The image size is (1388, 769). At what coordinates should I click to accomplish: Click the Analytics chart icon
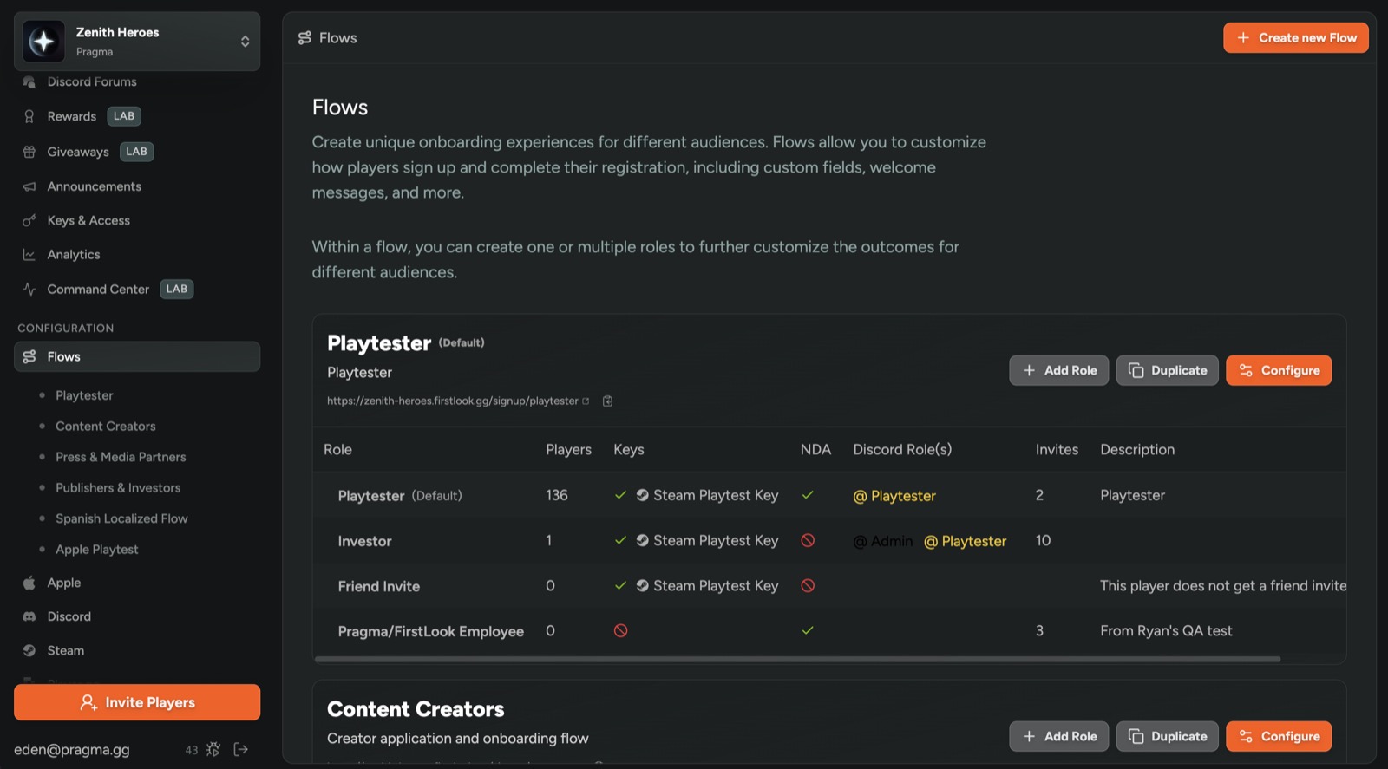[x=29, y=255]
